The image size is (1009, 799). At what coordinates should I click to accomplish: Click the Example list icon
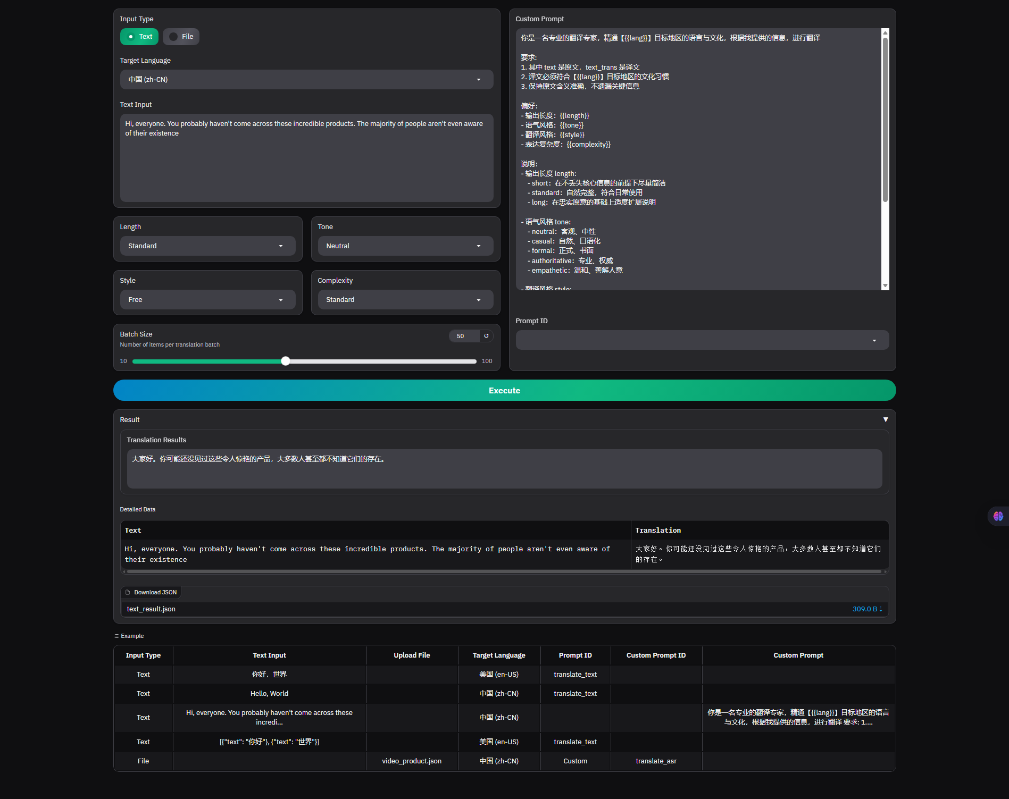pos(117,635)
